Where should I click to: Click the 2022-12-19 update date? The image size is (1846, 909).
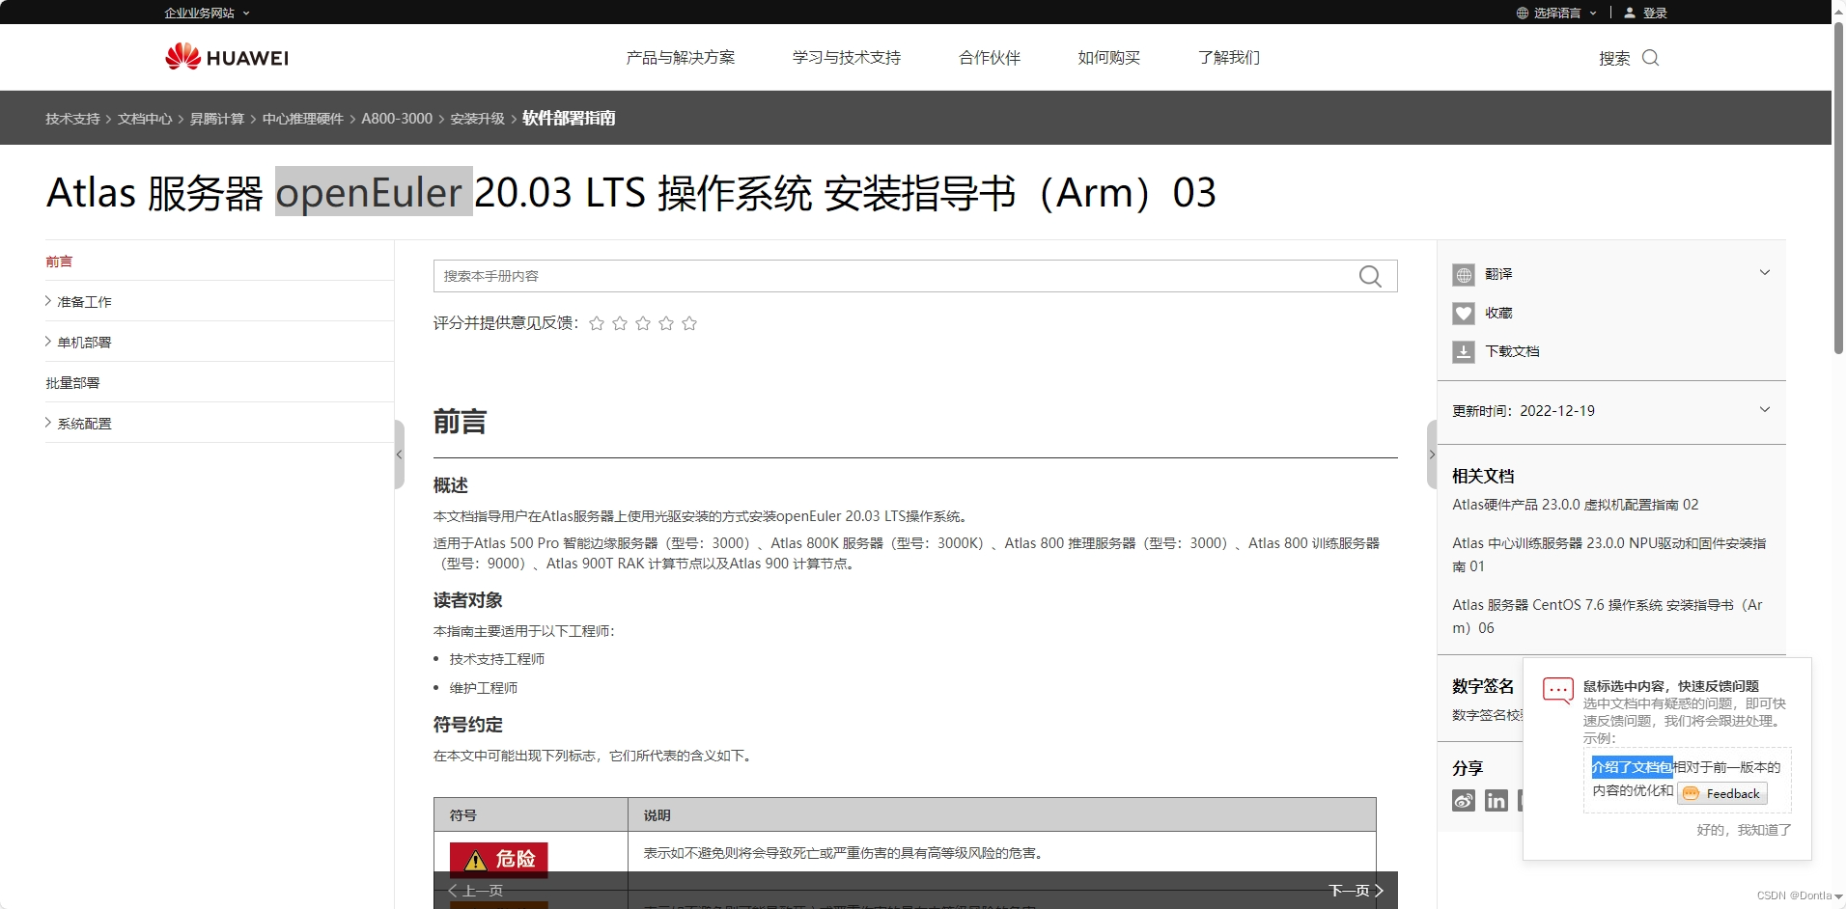tap(1557, 410)
